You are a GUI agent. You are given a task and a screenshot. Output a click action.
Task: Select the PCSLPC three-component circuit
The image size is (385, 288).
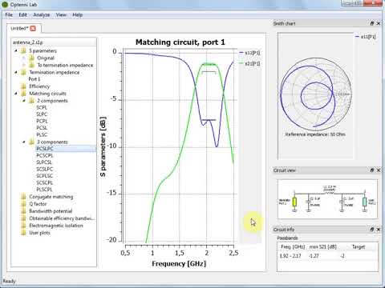pyautogui.click(x=45, y=149)
